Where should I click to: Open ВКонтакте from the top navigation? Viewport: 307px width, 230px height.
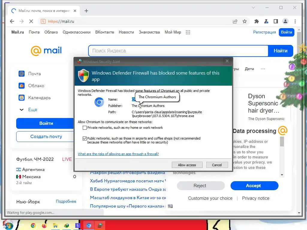click(x=105, y=32)
